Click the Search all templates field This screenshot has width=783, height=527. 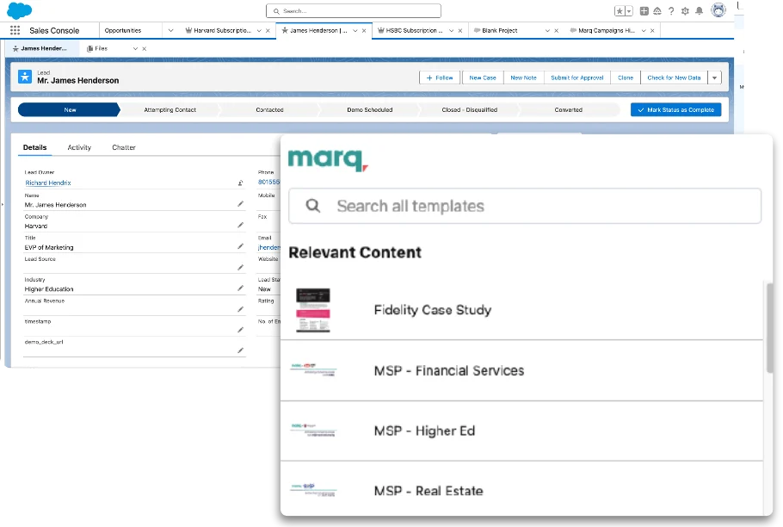(x=525, y=206)
